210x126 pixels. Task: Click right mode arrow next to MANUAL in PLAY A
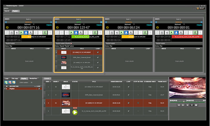click(51, 22)
